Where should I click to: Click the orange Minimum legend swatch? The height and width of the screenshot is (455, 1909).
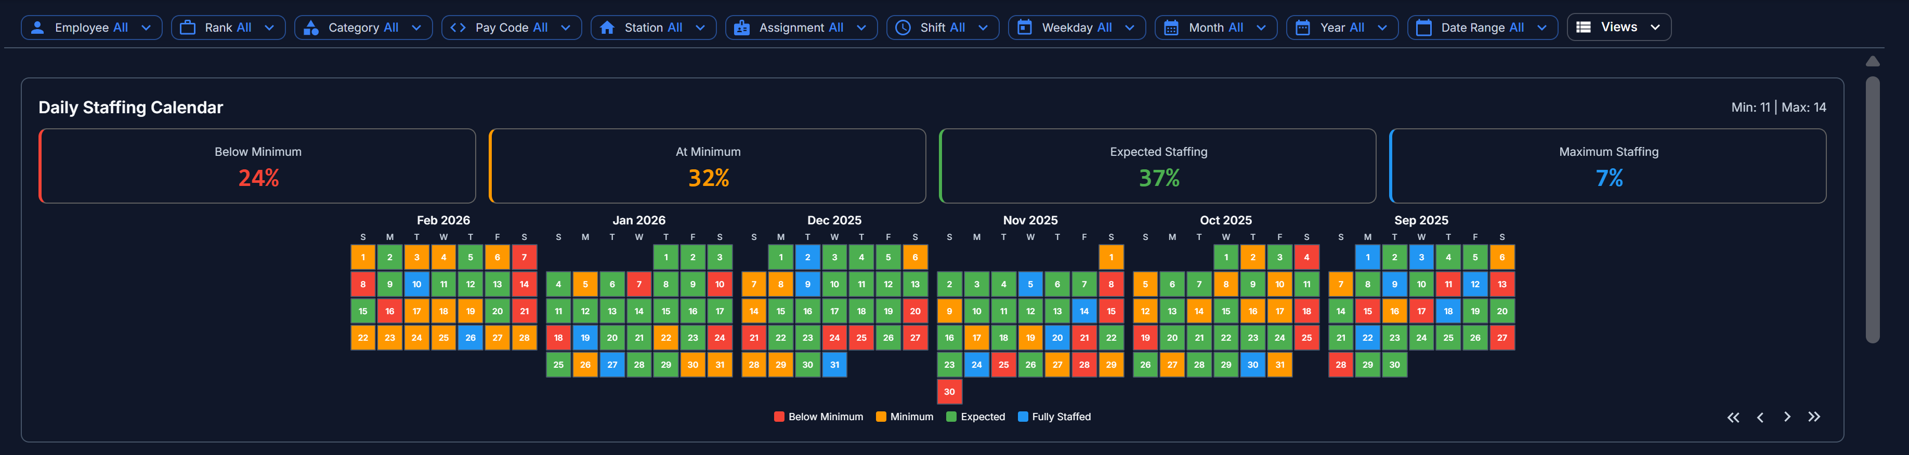[880, 417]
